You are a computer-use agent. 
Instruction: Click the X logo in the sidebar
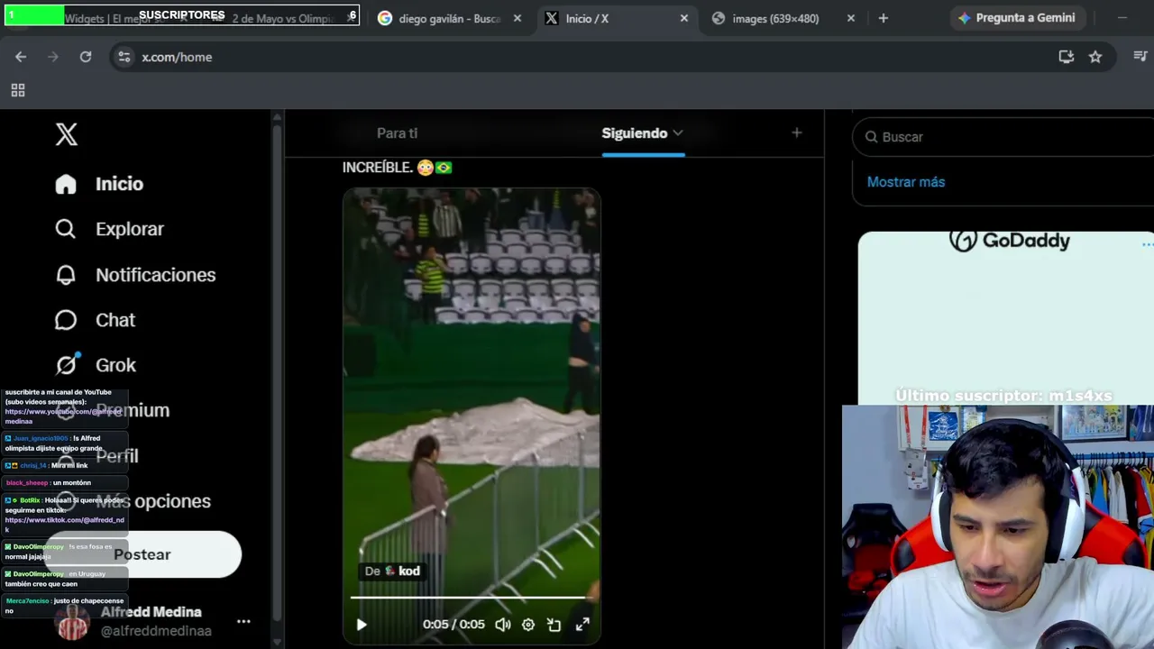(x=67, y=134)
